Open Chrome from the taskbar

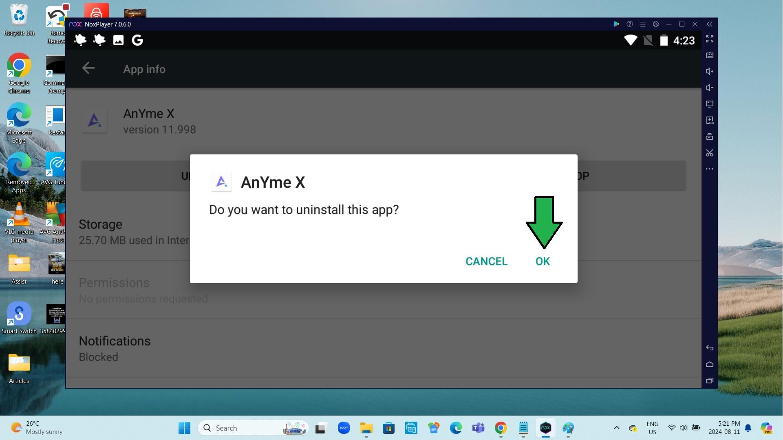tap(501, 428)
